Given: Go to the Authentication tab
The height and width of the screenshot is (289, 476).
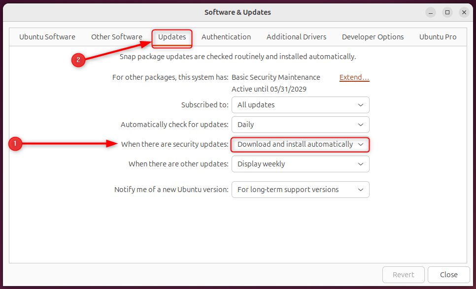Looking at the screenshot, I should point(226,36).
